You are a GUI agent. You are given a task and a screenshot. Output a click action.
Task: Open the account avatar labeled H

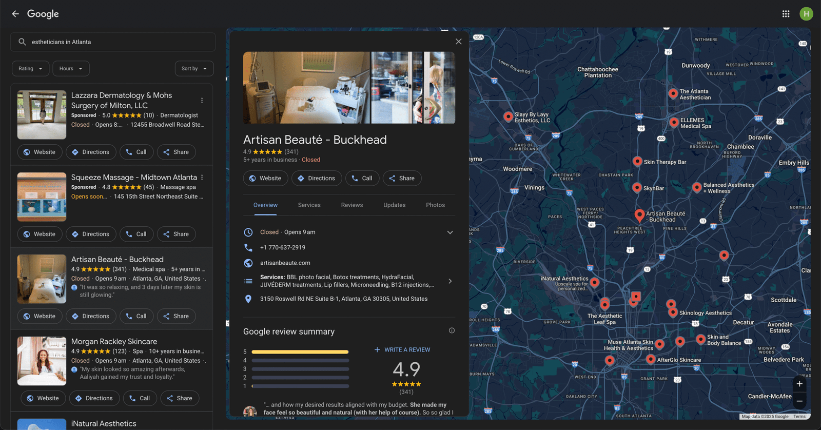point(806,14)
